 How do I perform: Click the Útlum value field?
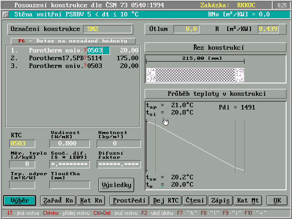[x=186, y=29]
